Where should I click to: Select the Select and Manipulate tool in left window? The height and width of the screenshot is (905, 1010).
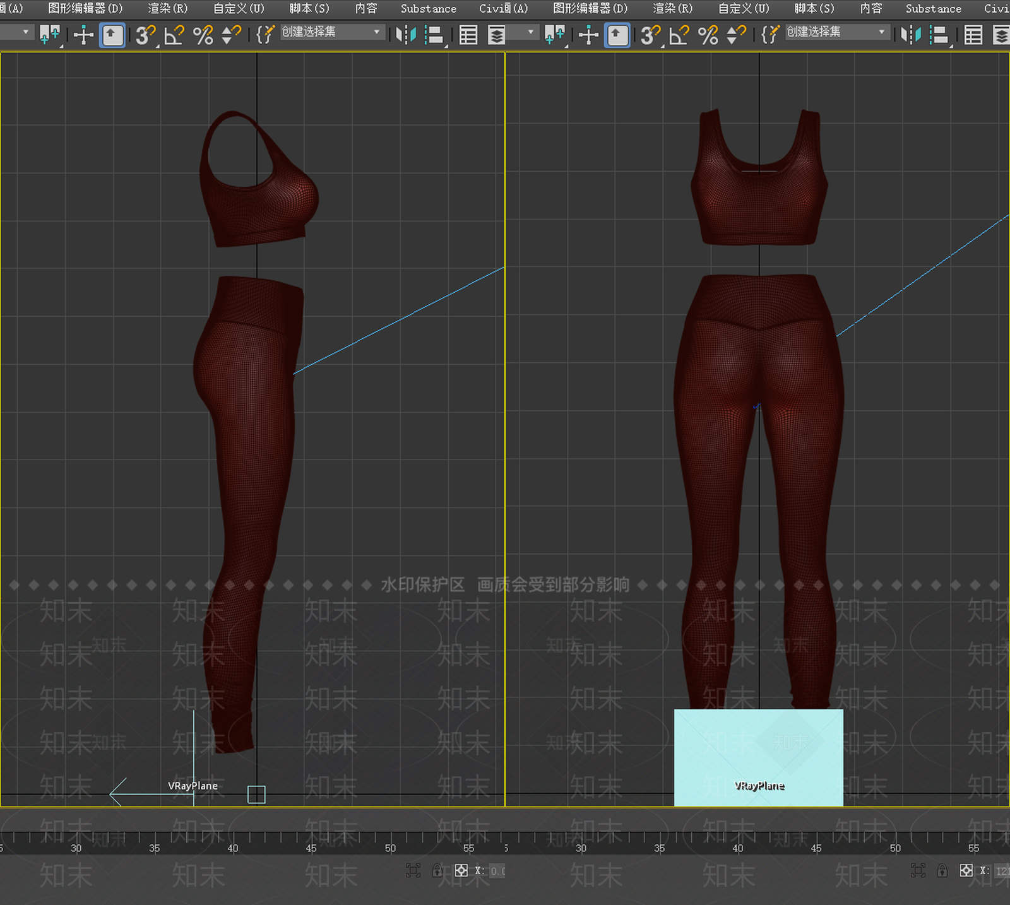[83, 35]
